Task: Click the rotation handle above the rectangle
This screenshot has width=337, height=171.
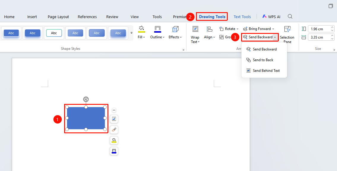Action: (x=86, y=99)
